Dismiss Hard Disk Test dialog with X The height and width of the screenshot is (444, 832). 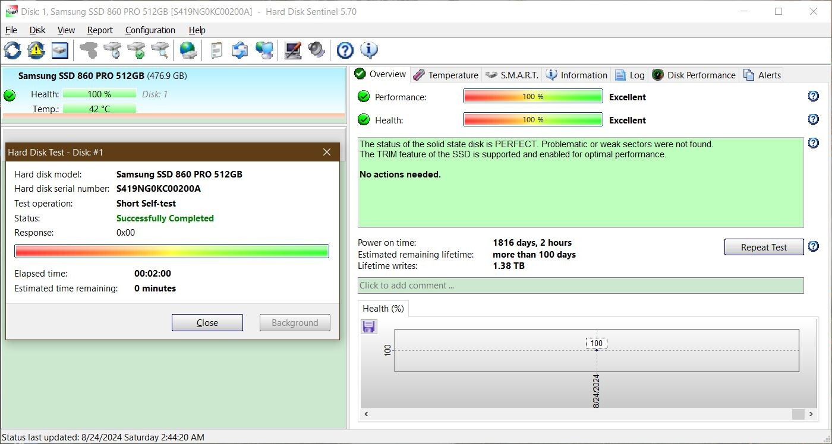tap(327, 152)
